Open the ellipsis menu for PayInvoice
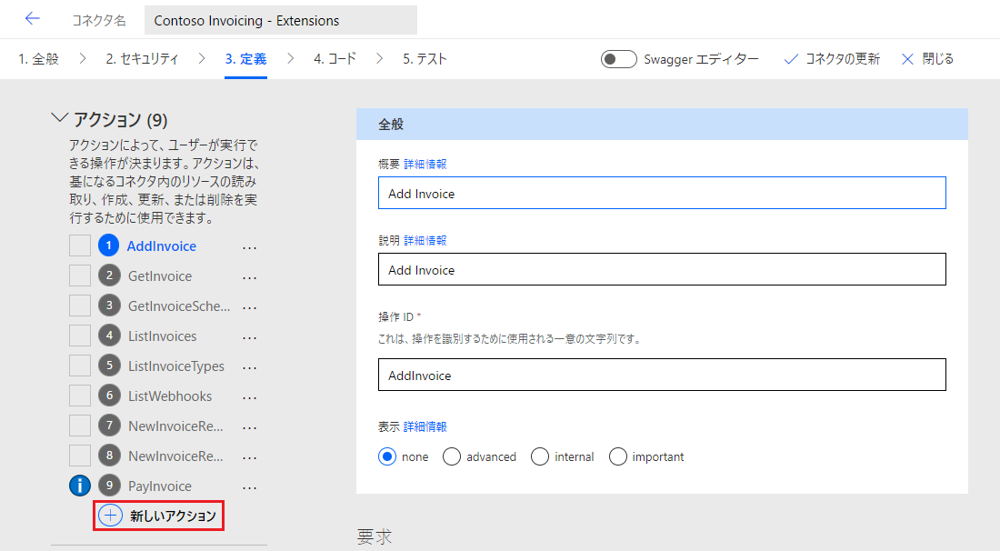 [249, 486]
